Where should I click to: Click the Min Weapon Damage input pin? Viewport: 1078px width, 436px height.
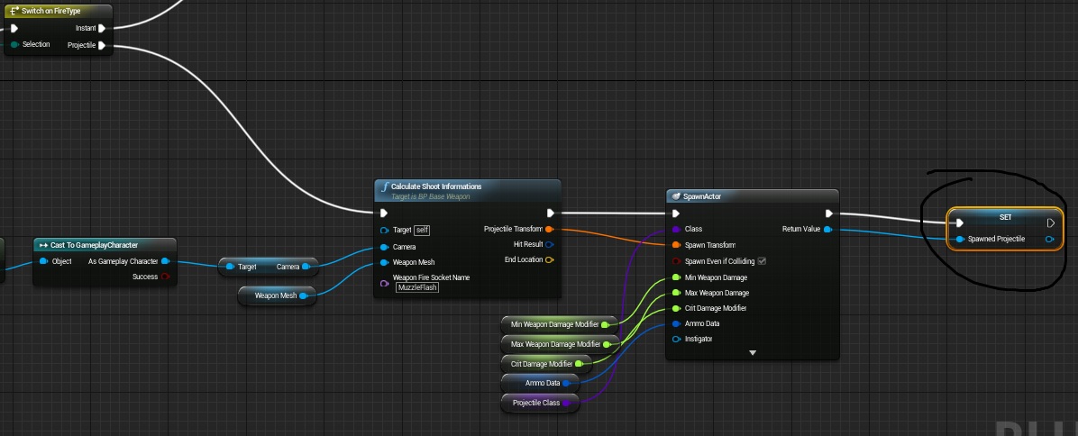click(x=677, y=278)
